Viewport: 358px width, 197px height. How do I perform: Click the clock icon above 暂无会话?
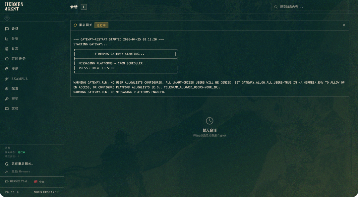click(x=209, y=121)
